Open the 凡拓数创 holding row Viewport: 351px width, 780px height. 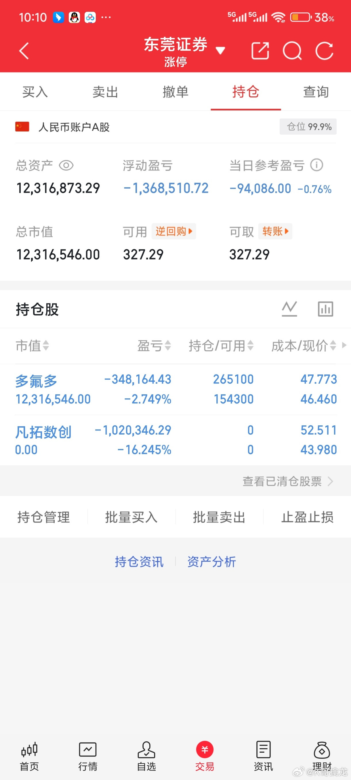tap(176, 440)
